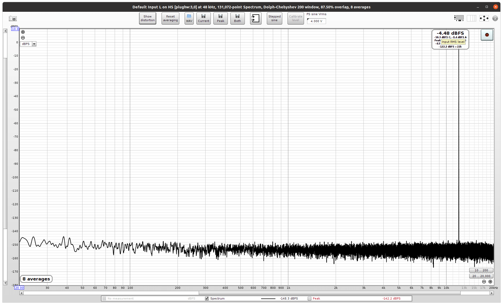Click Calibrate level button
Viewport: 503px width, 305px height.
pos(296,18)
